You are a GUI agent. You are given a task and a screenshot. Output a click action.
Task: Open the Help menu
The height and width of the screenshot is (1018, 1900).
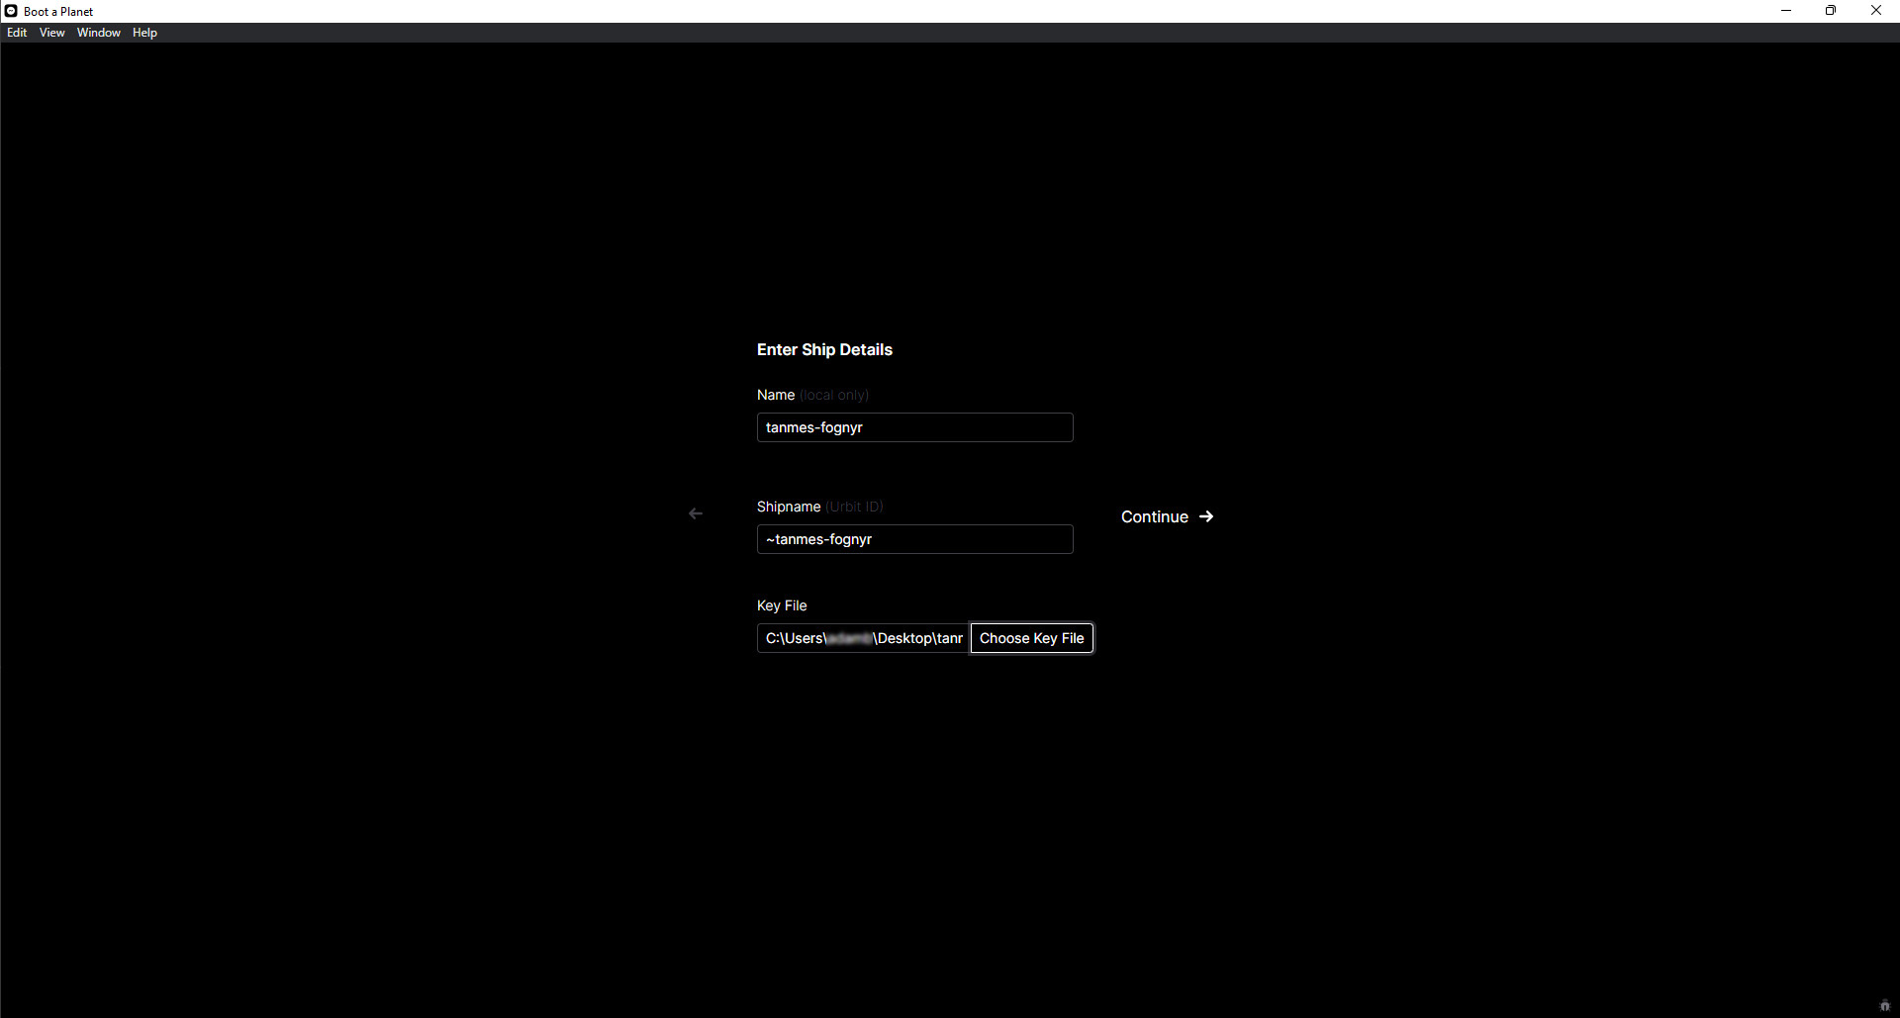click(x=144, y=33)
